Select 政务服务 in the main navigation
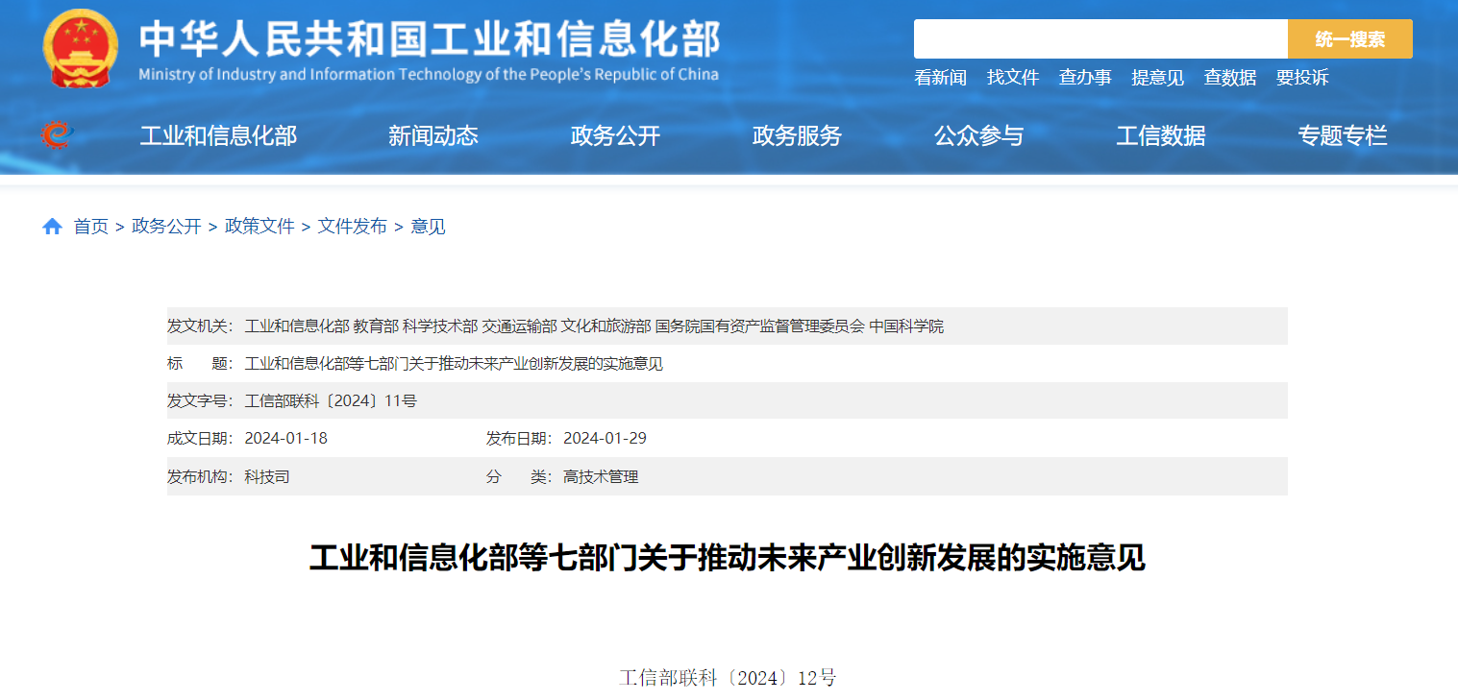 click(x=797, y=136)
